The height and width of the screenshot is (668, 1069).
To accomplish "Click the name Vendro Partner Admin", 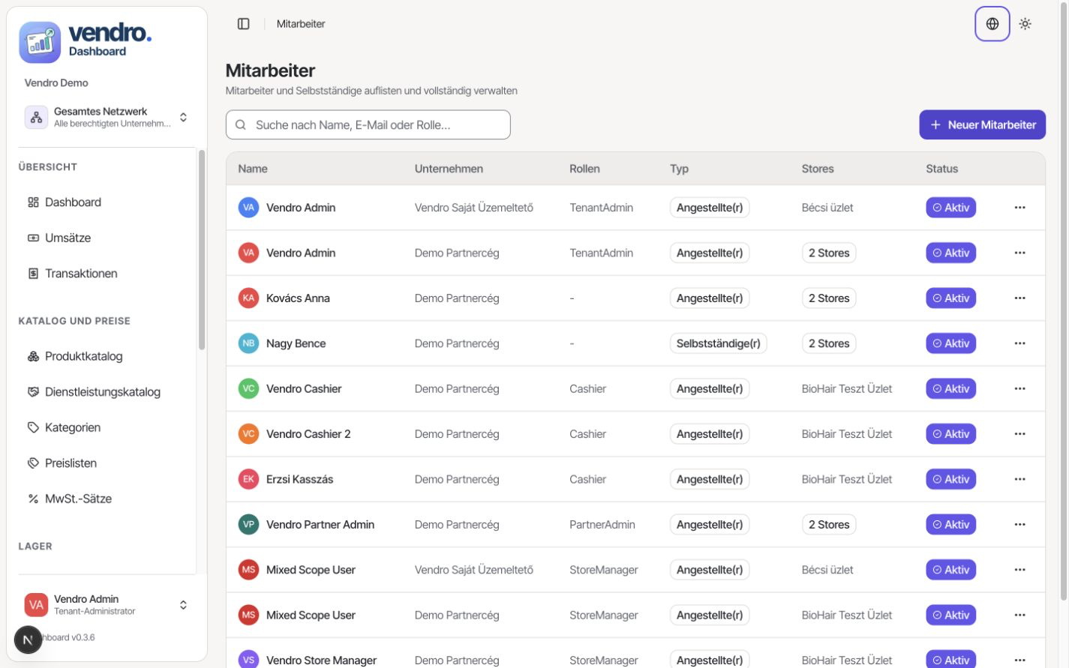I will click(320, 525).
